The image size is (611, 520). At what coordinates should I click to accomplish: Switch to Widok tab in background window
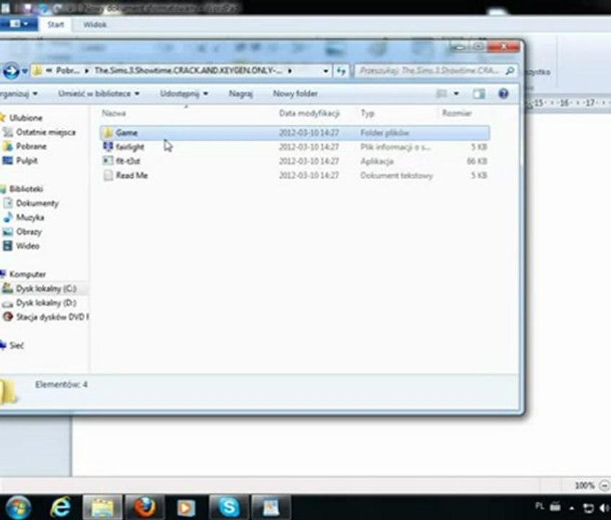94,25
